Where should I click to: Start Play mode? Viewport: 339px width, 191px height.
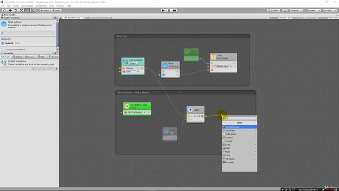click(x=163, y=11)
